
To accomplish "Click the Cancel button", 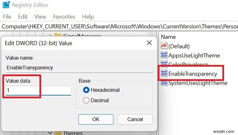I will 135,119.
